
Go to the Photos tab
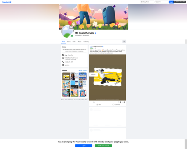coord(79,42)
